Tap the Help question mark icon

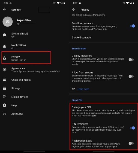[4, 105]
